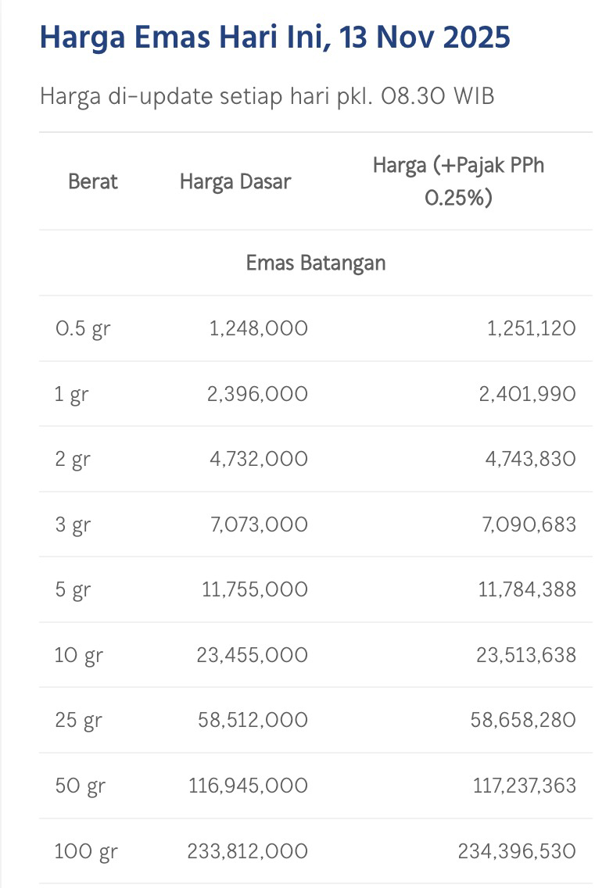The image size is (613, 888).
Task: Click the Emas Batangan section label
Action: 316,263
